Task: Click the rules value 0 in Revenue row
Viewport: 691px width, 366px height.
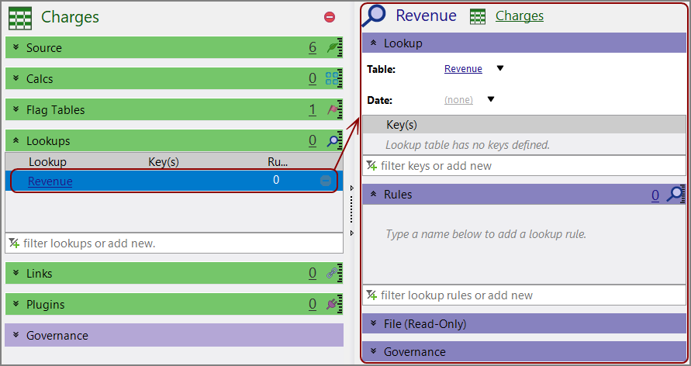Action: click(x=276, y=180)
